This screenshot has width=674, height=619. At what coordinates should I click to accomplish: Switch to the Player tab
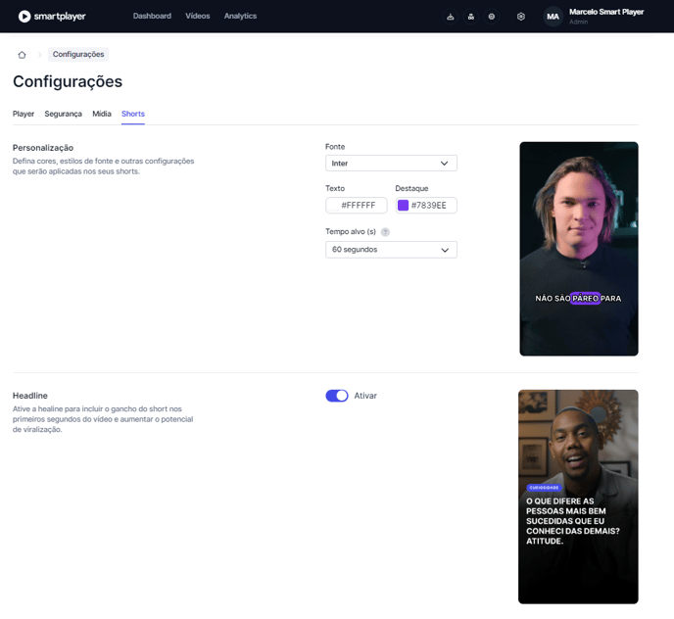pyautogui.click(x=24, y=114)
